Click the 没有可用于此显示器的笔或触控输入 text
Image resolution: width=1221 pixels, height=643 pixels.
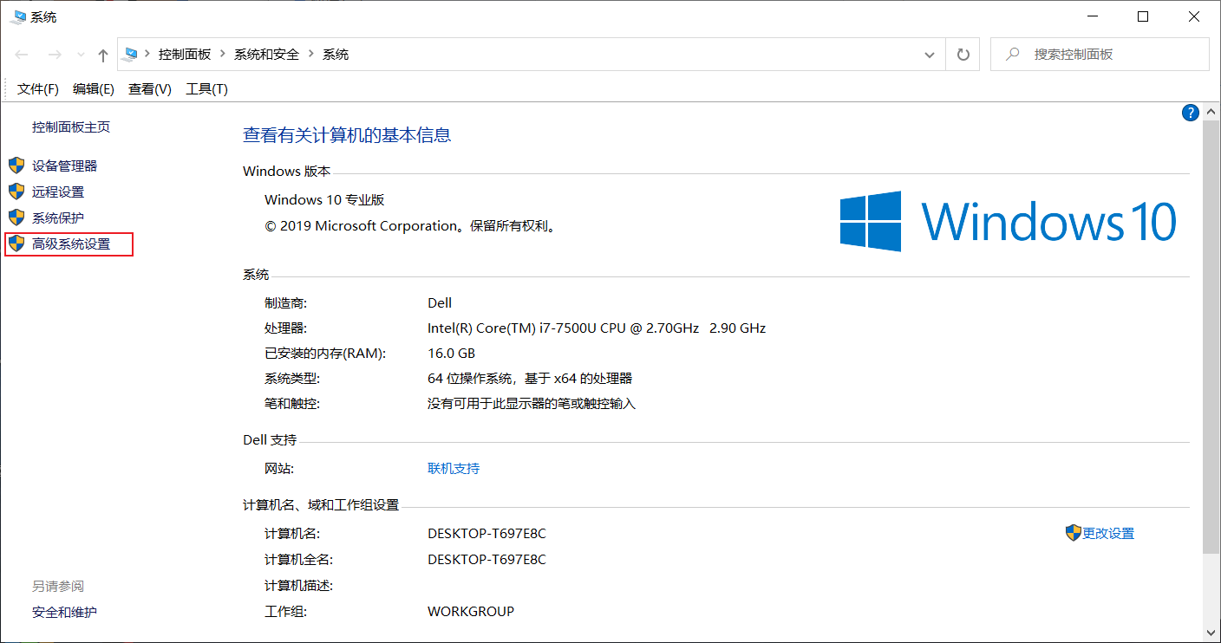532,404
